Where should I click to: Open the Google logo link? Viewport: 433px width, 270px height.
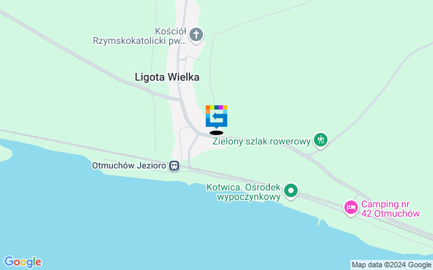pyautogui.click(x=23, y=262)
